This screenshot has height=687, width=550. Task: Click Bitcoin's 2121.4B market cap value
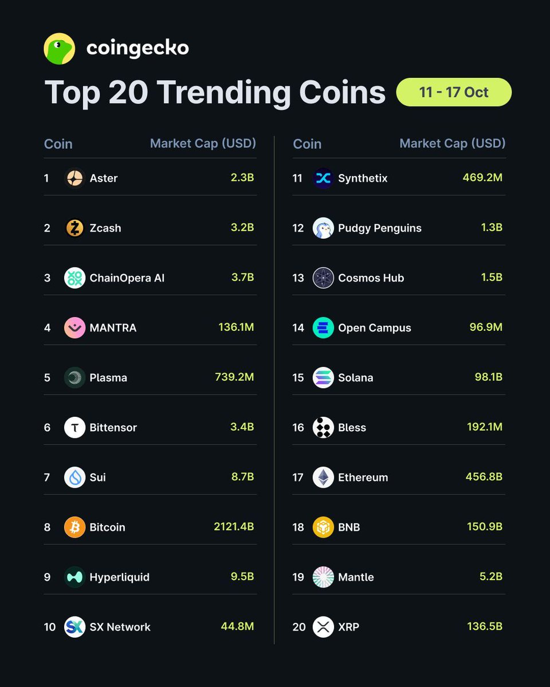[234, 527]
